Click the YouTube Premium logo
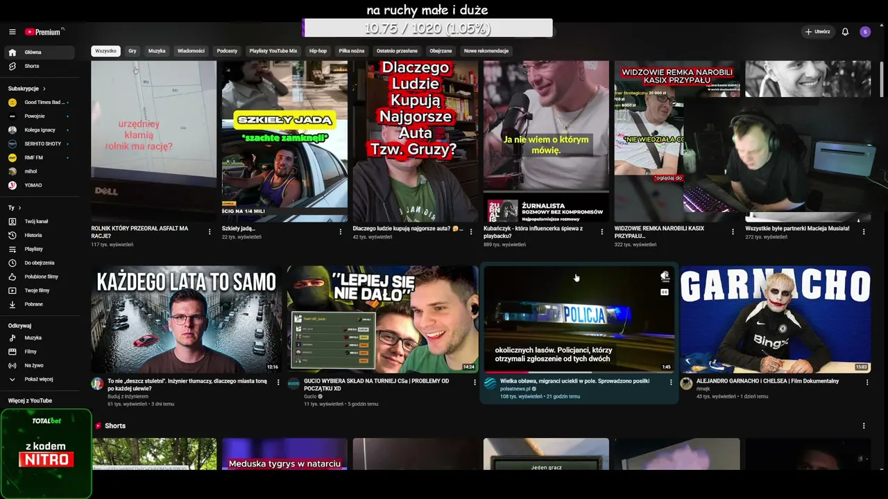The width and height of the screenshot is (888, 499). (44, 32)
